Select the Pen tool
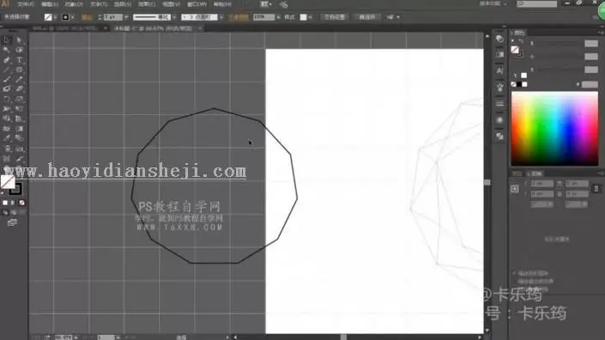Viewport: 605px width, 340px height. (7, 60)
